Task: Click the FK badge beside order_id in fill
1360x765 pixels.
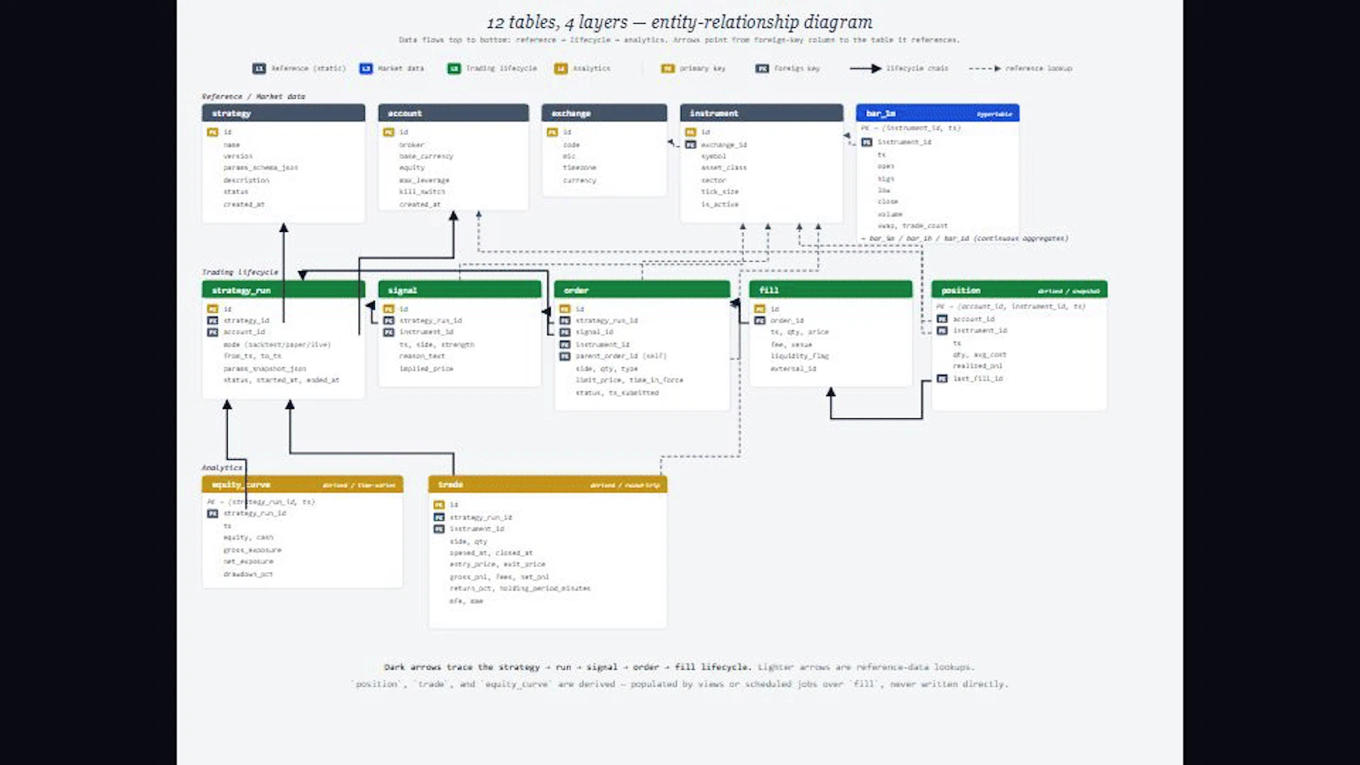Action: [760, 320]
